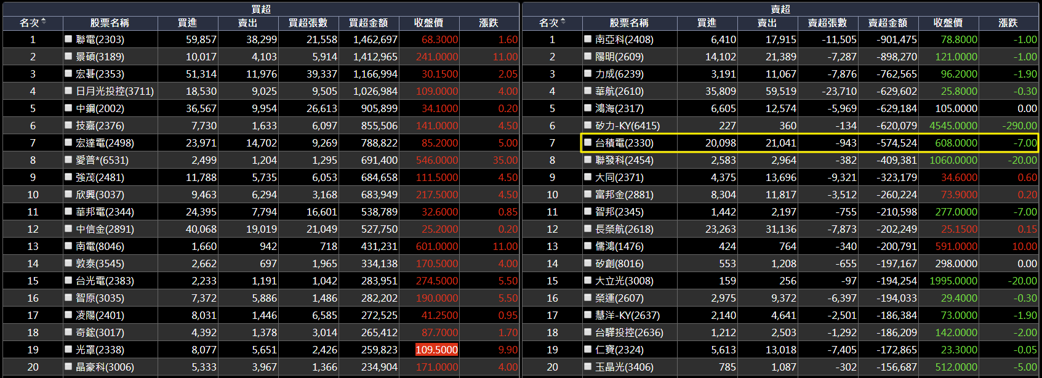The image size is (1042, 378).
Task: Mark the 愛普*(6531) checkbox
Action: (68, 159)
